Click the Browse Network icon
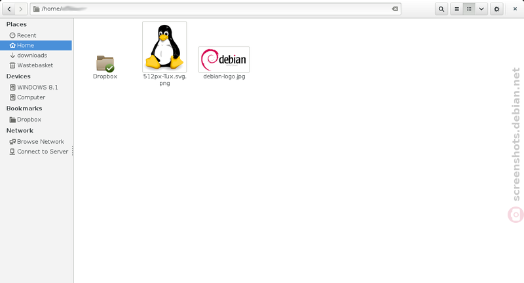 (x=12, y=142)
